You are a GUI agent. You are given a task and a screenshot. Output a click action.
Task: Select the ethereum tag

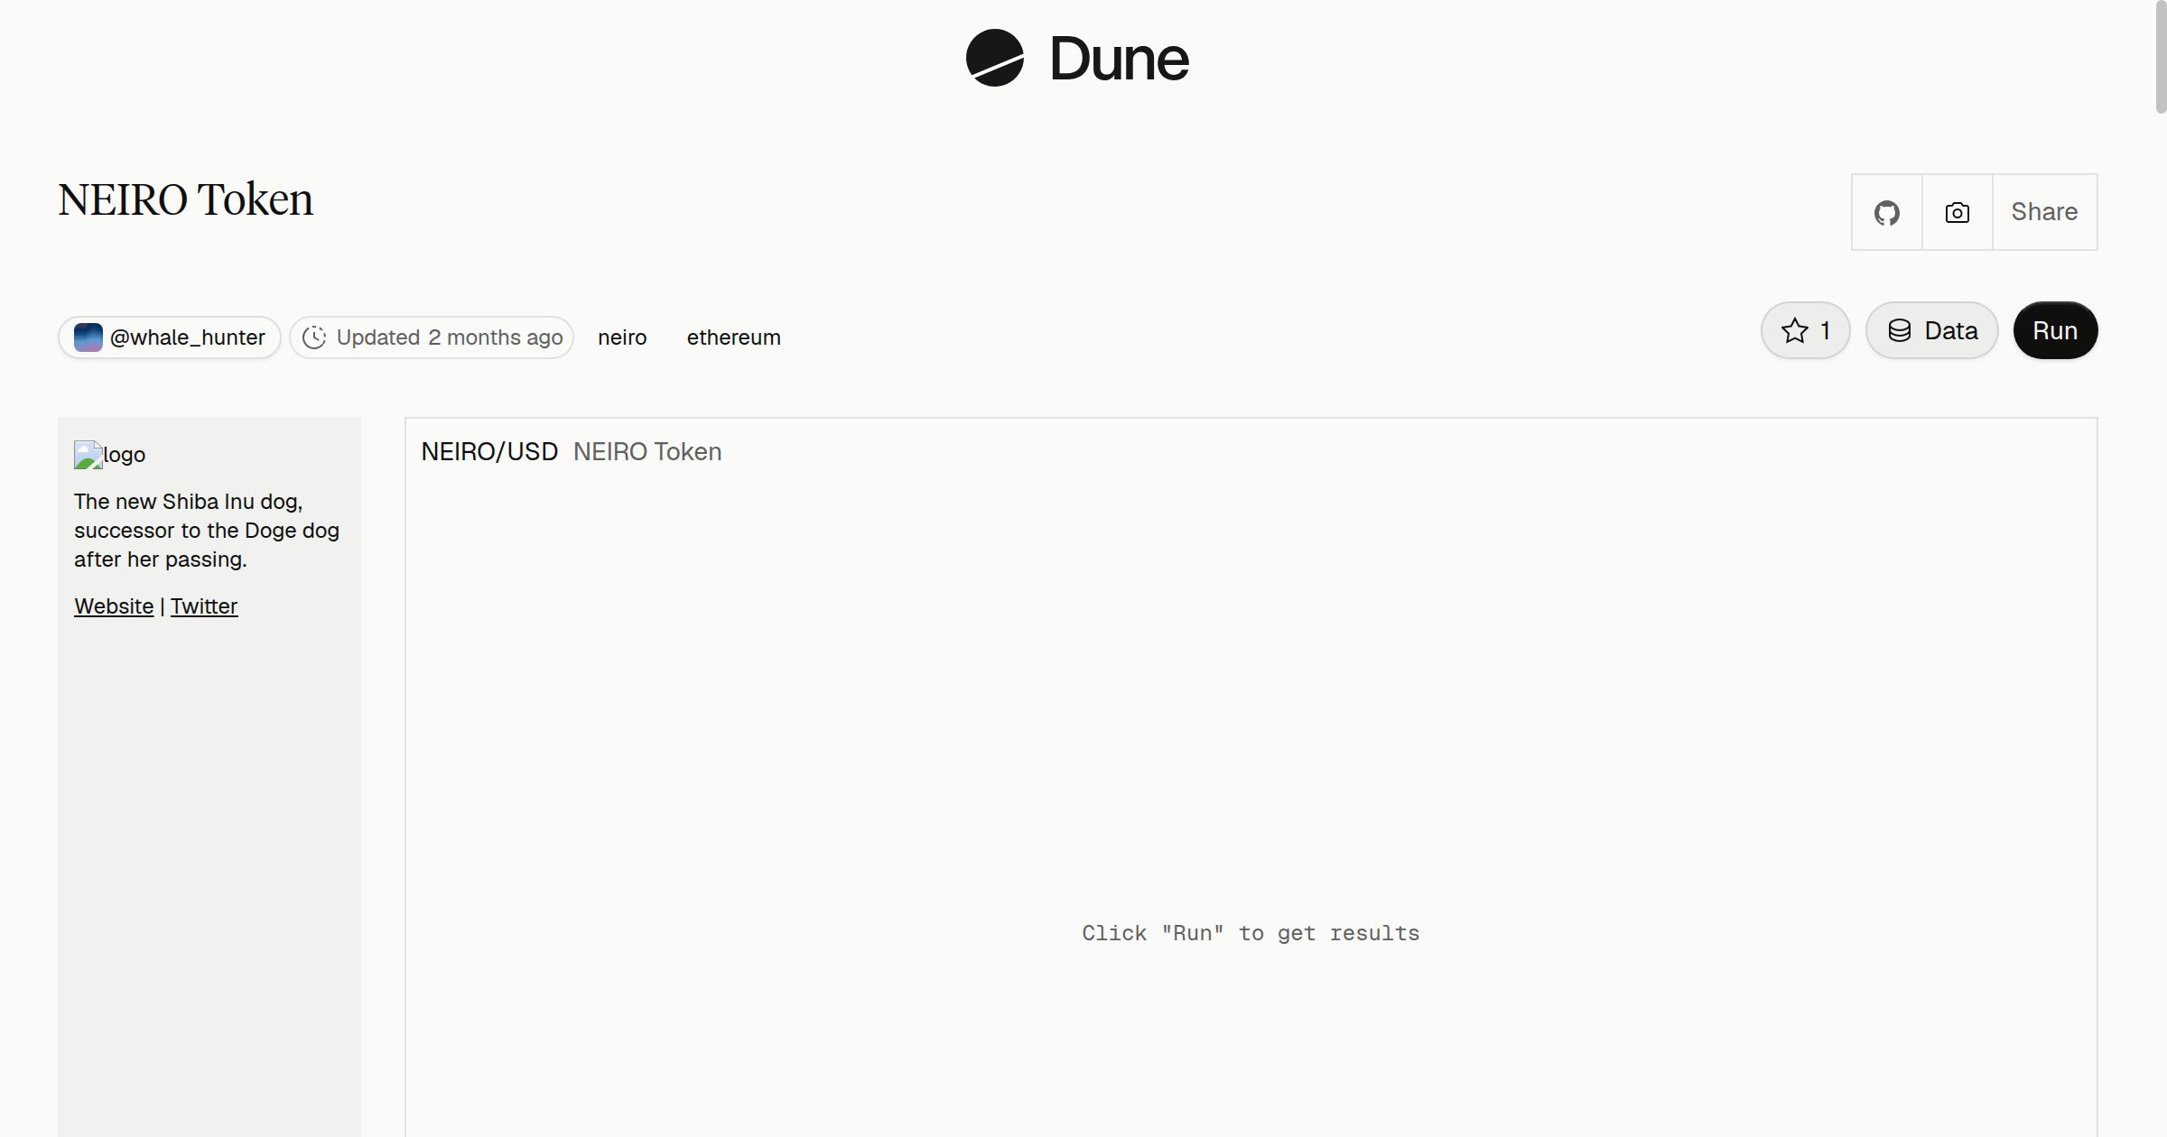coord(733,337)
